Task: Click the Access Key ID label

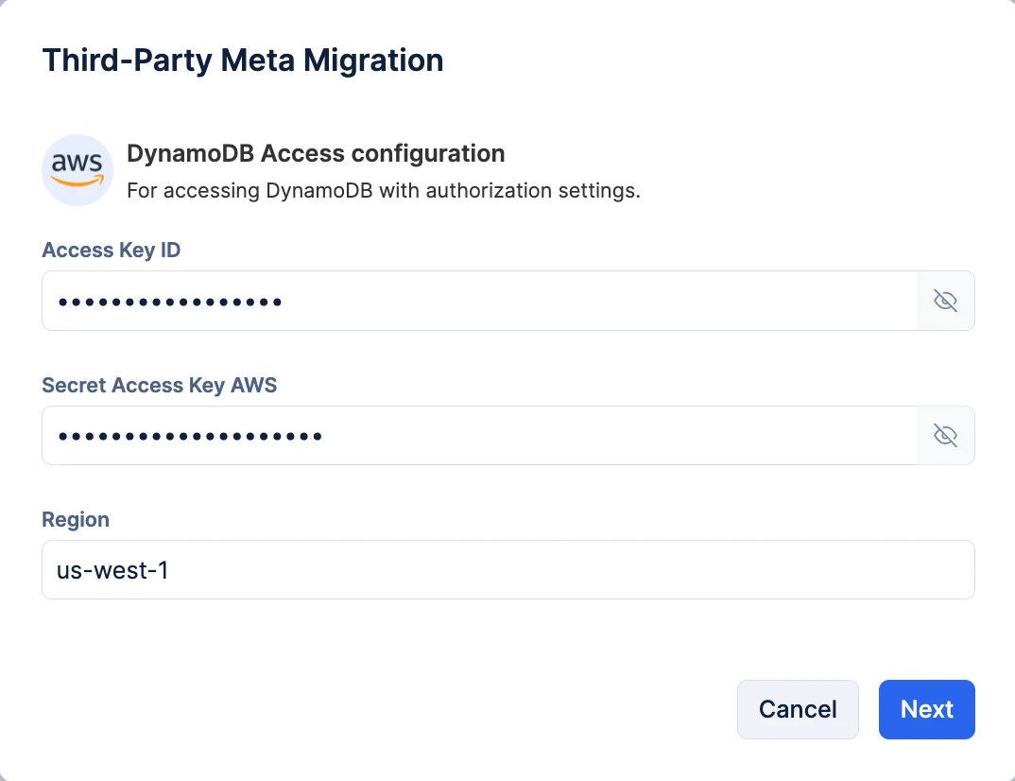Action: click(112, 250)
